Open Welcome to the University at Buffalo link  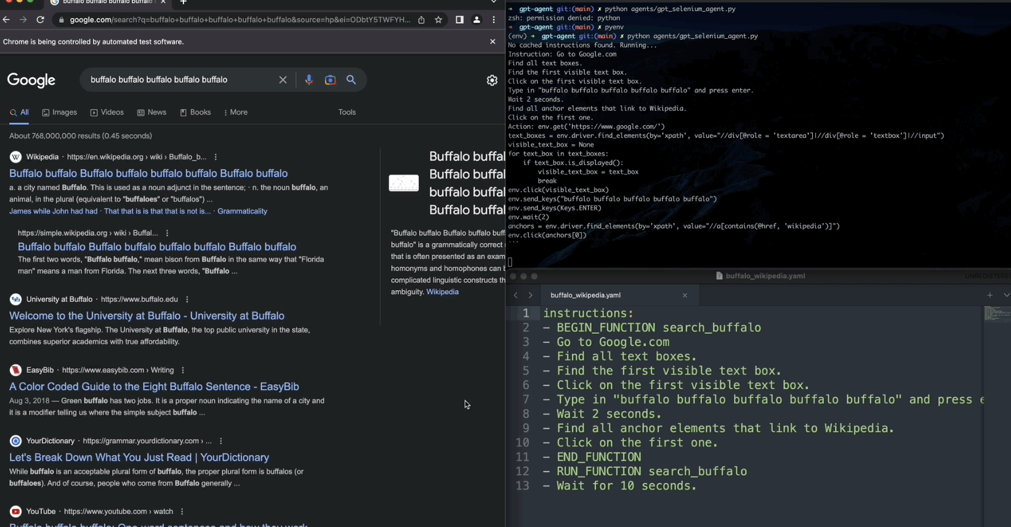(147, 316)
